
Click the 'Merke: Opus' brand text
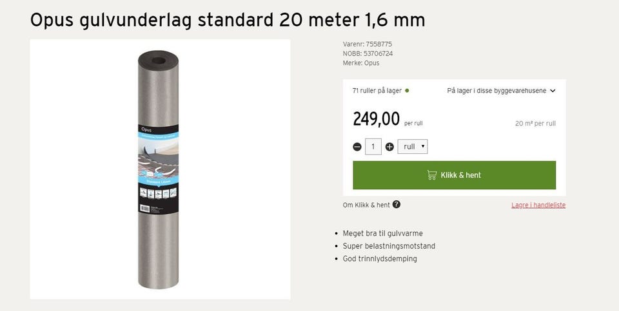point(361,63)
